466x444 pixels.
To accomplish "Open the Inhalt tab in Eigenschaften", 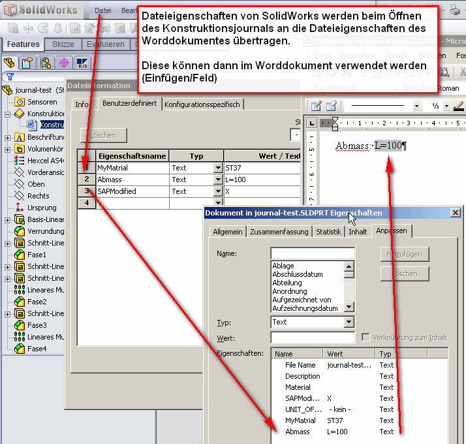I will 358,232.
